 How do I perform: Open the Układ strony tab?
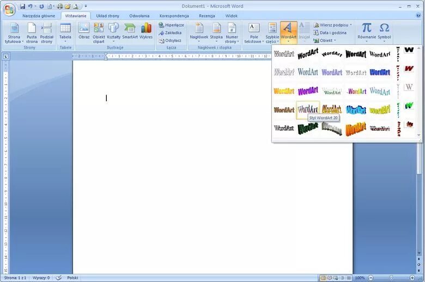(107, 16)
